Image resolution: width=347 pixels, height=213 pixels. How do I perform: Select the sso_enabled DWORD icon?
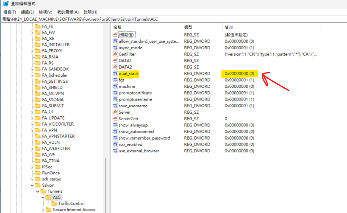(115, 144)
